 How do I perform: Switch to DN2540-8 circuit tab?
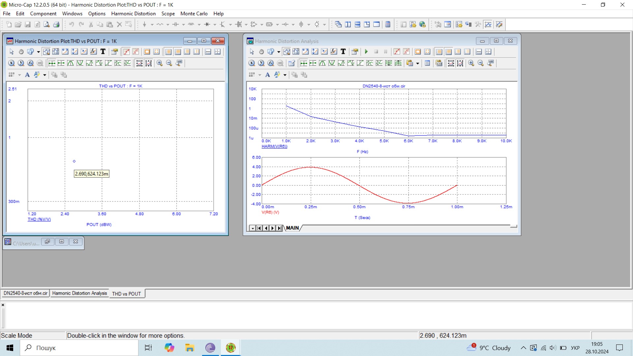point(26,293)
